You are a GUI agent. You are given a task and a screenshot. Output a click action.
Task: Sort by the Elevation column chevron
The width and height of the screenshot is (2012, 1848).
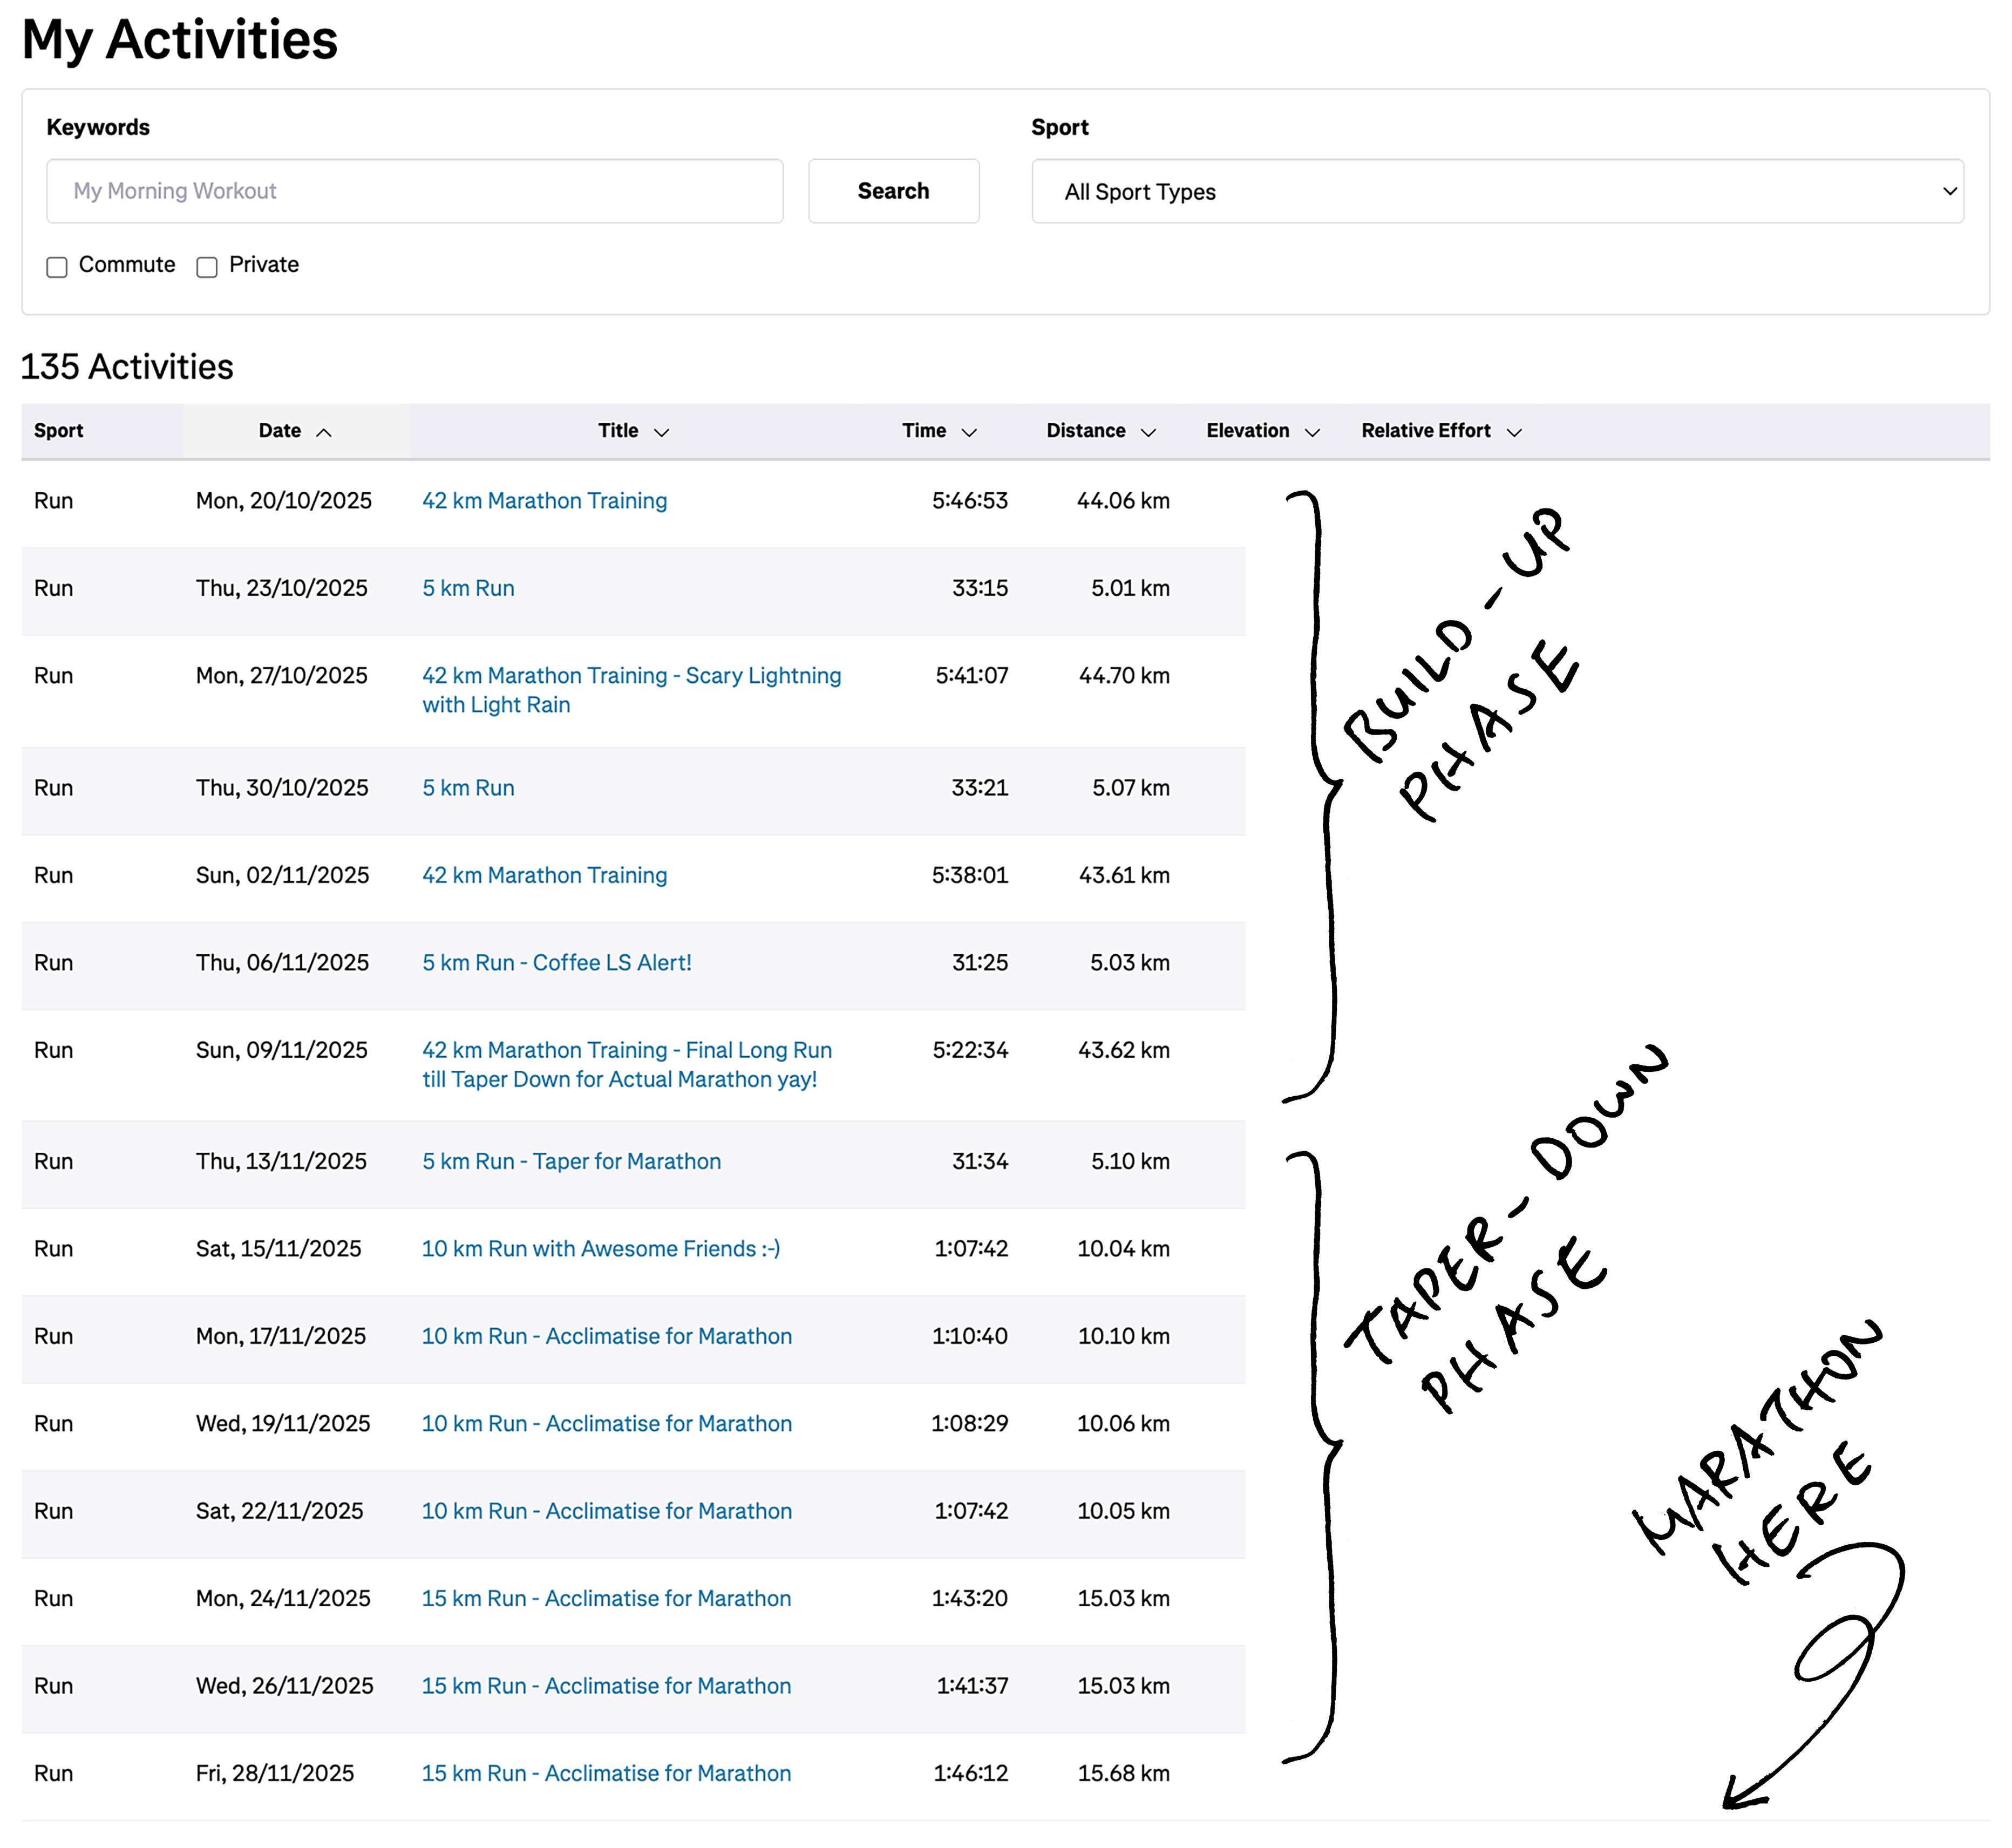coord(1314,432)
